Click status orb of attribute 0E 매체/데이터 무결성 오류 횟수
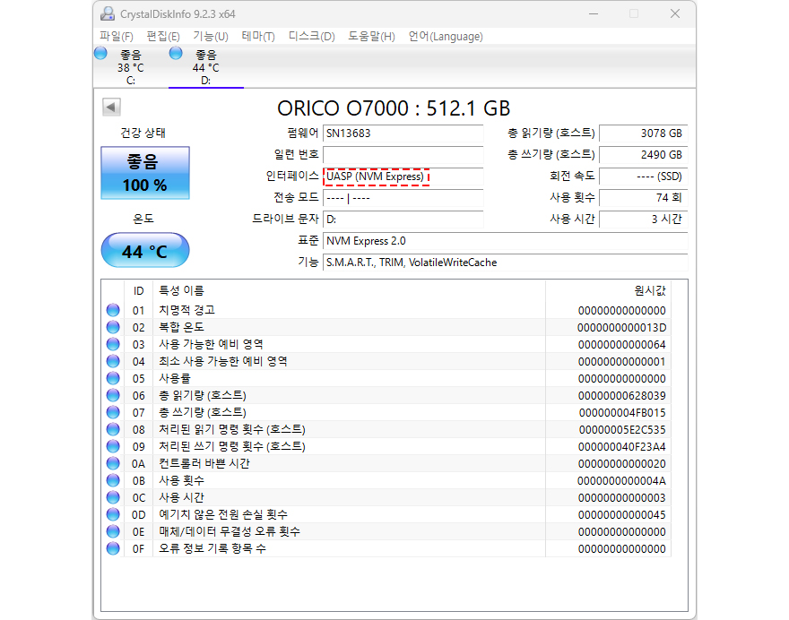This screenshot has height=620, width=789. click(x=113, y=531)
